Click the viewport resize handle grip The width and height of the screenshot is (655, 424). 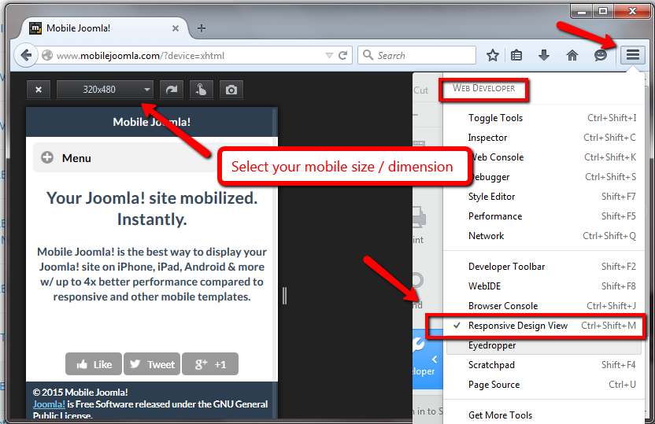point(284,296)
